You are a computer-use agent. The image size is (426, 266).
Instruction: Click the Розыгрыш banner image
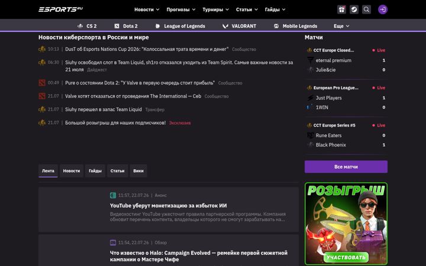coord(346,223)
